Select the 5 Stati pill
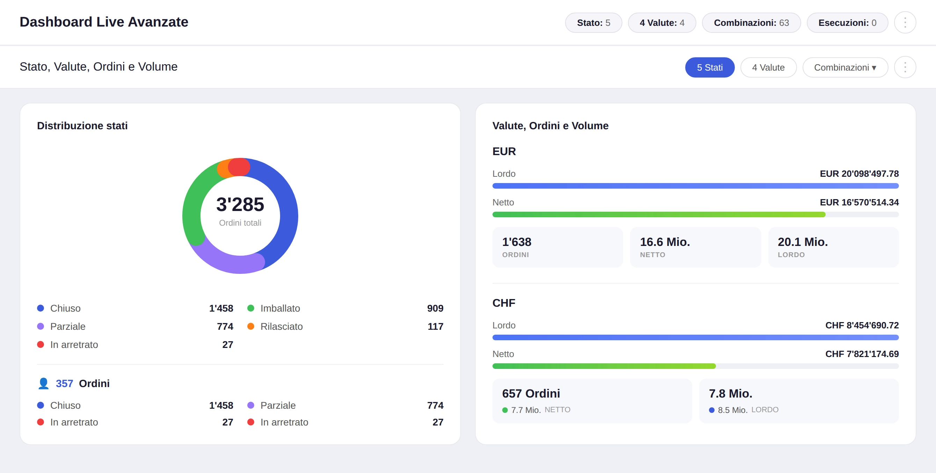Screen dimensions: 936x473 709,67
